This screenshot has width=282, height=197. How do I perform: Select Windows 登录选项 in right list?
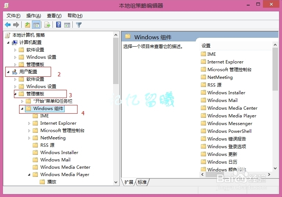(x=227, y=146)
